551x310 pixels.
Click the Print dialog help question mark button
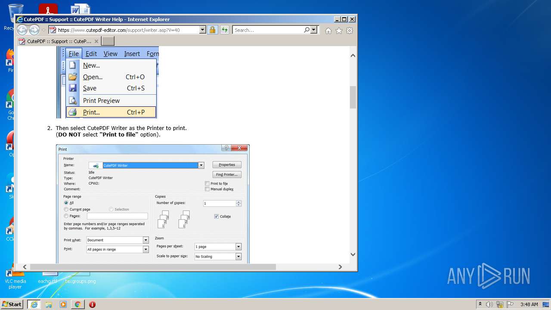(x=226, y=148)
